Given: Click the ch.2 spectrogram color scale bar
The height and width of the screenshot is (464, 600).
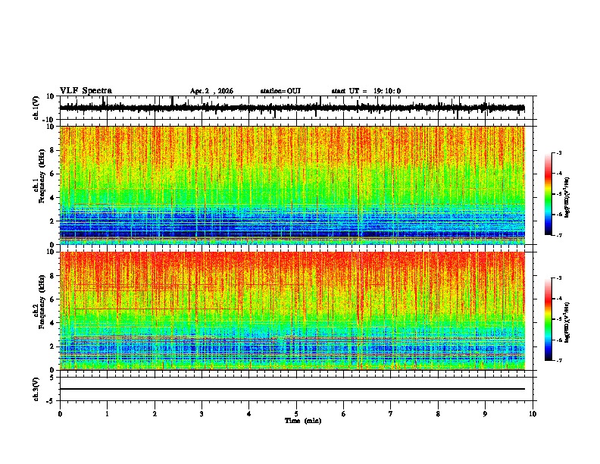Looking at the screenshot, I should [548, 319].
